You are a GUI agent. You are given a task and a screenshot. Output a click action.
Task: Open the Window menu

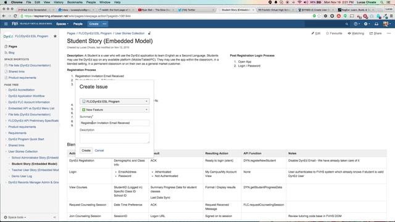point(105,2)
